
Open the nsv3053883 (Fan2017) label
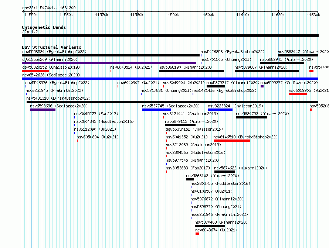(188, 168)
